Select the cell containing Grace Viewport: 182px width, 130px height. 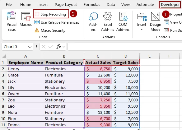(26, 75)
